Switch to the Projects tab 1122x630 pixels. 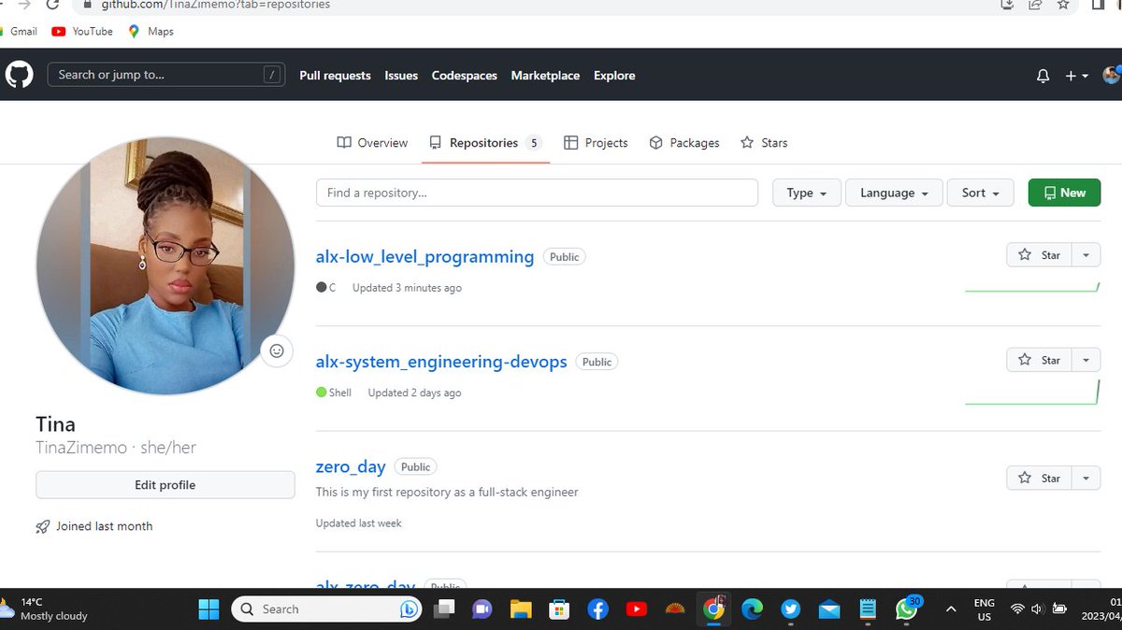tap(596, 143)
